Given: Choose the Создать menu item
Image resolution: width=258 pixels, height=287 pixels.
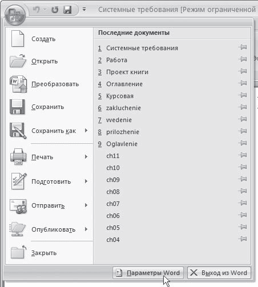Looking at the screenshot, I should [50, 39].
